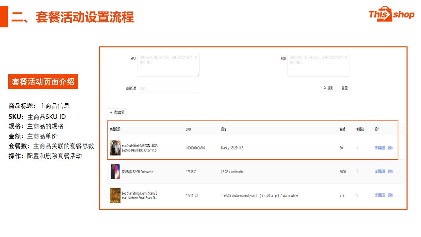Click title GASTON LUGA Laptop Bag Black
This screenshot has height=237, width=421.
[140, 148]
